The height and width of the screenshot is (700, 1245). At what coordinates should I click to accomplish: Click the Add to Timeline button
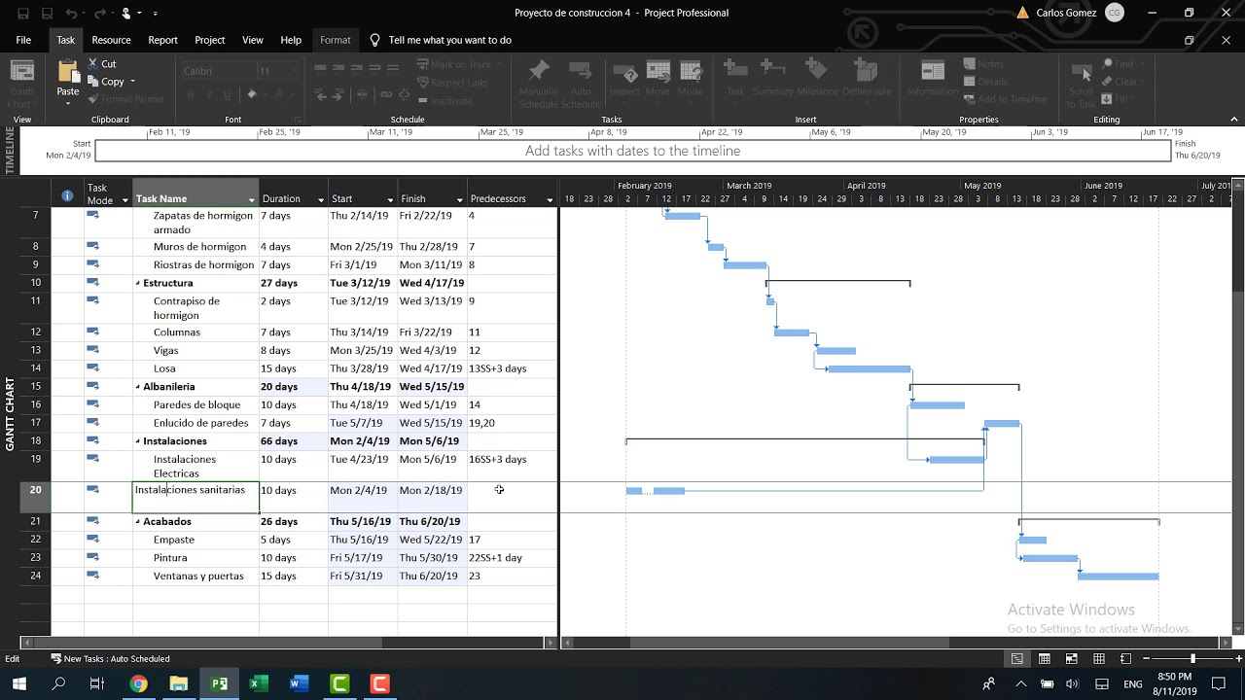tap(1005, 99)
